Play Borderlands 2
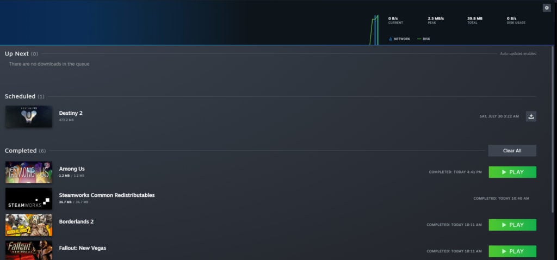 point(512,225)
